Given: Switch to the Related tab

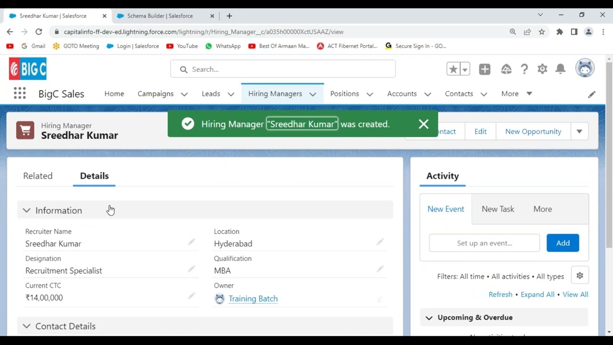Looking at the screenshot, I should [38, 176].
